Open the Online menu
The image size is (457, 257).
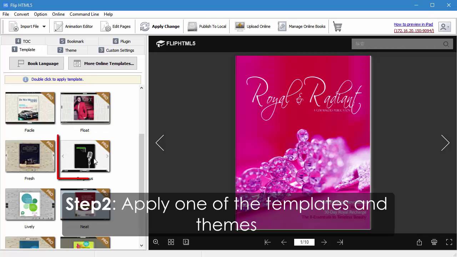58,14
